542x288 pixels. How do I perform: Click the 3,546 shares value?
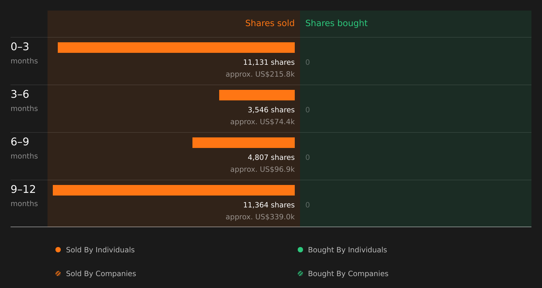(x=271, y=110)
